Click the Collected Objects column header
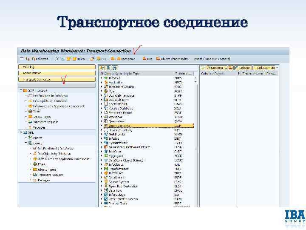The image size is (306, 230). click(213, 74)
